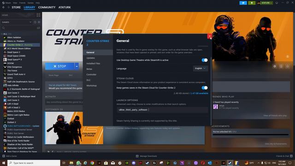Toggle Steam Cloud saves for Counter-Strike 2
This screenshot has width=295, height=166.
pyautogui.click(x=205, y=88)
